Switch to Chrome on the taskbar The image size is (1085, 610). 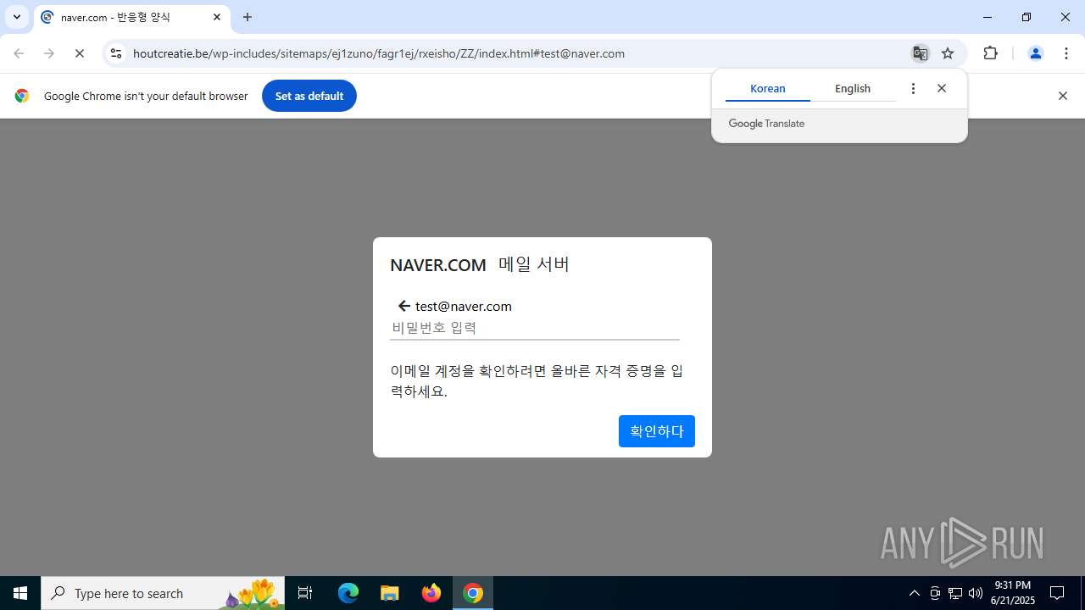pos(473,593)
